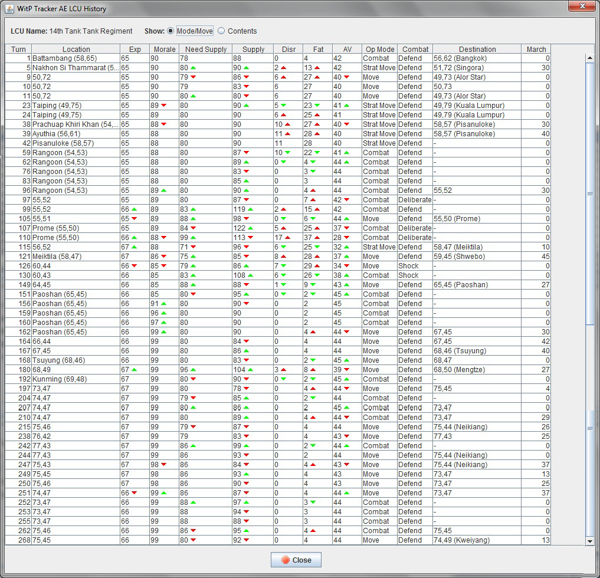Click the red Exp arrow in turn 105 row
600x578 pixels.
click(135, 219)
